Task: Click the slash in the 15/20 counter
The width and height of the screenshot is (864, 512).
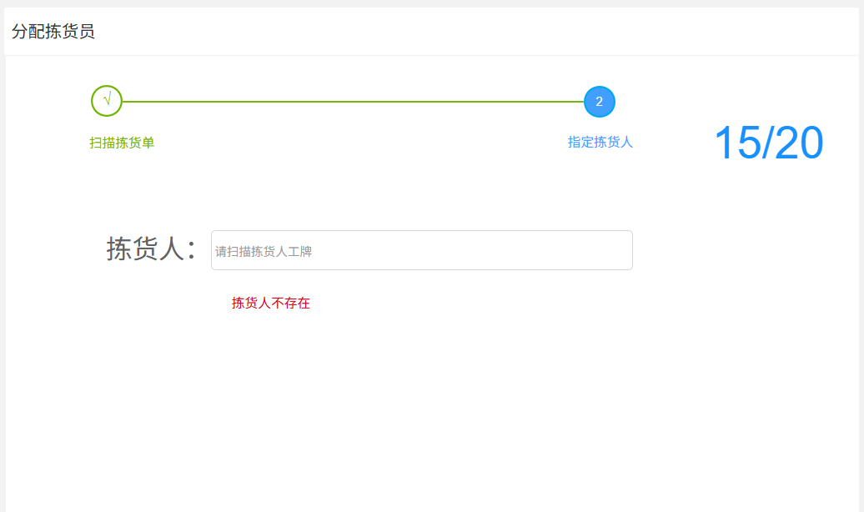Action: click(x=768, y=143)
